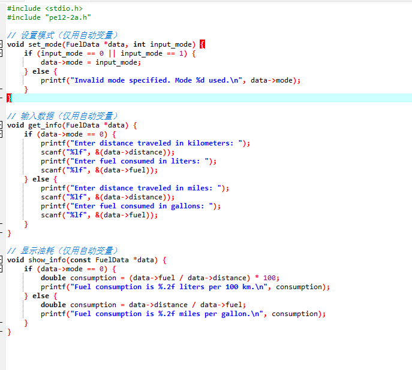The height and width of the screenshot is (370, 412).
Task: Click the if (data->mode == 0) line in show_info
Action: (70, 269)
